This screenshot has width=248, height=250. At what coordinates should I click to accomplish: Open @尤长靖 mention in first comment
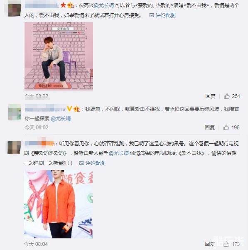[x=104, y=5]
